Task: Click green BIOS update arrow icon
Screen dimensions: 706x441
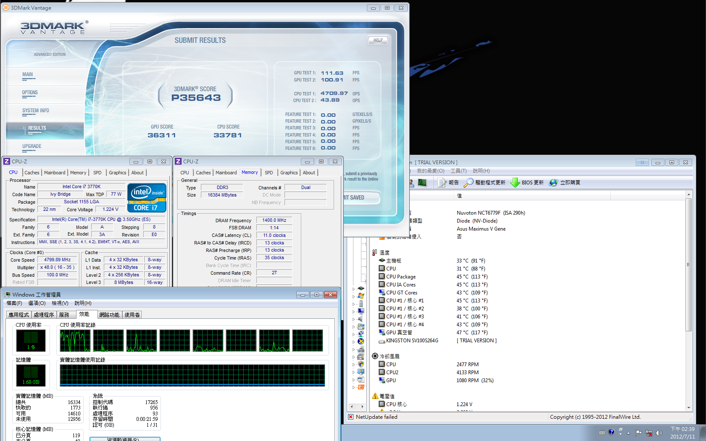Action: click(515, 183)
